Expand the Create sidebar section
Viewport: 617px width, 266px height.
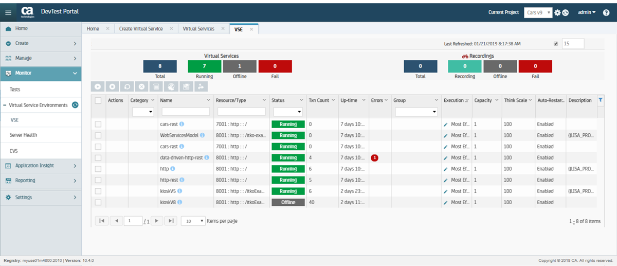point(41,44)
